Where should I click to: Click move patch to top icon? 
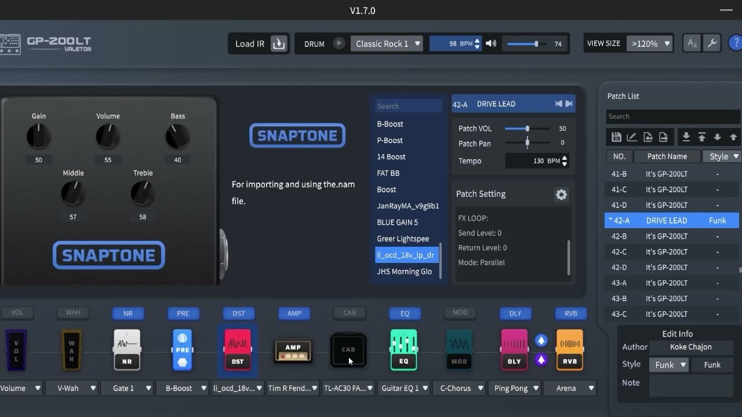[x=701, y=137]
